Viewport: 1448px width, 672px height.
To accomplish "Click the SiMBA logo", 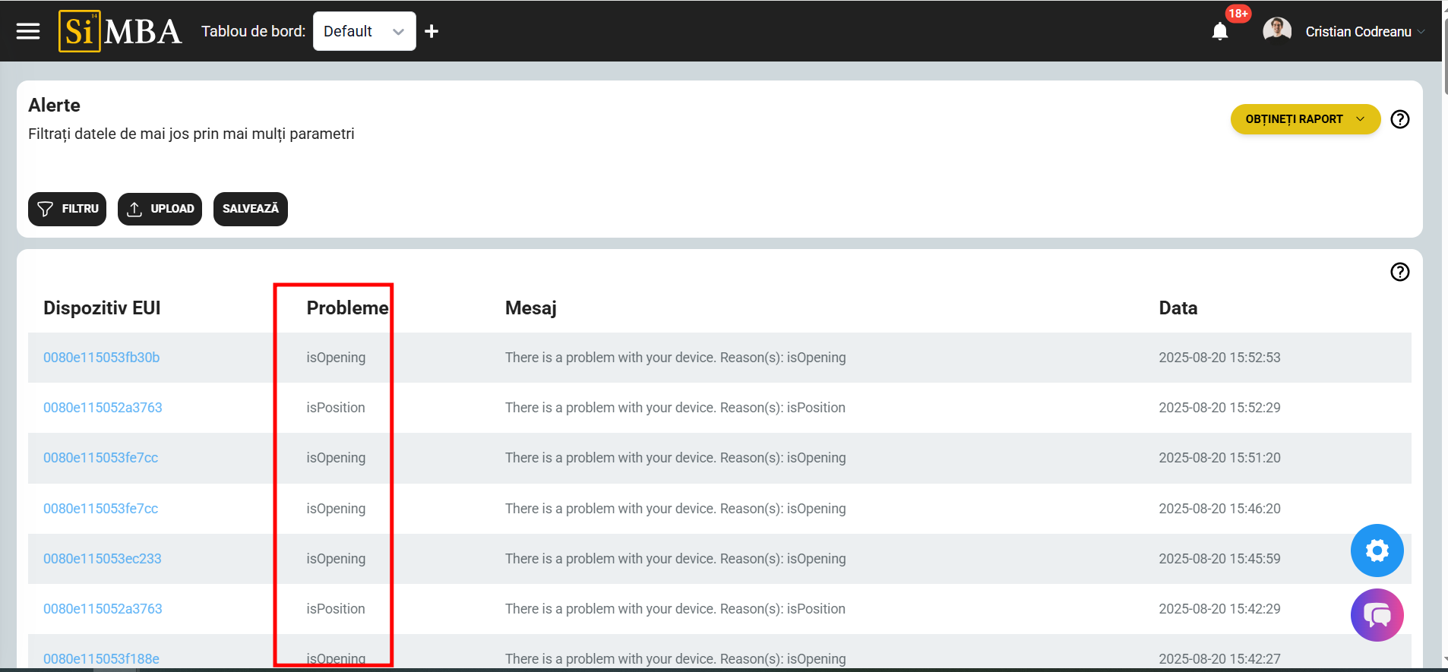I will pos(120,31).
